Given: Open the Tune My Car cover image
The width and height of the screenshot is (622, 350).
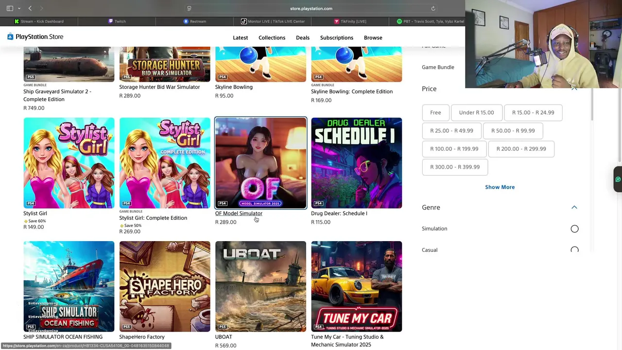Looking at the screenshot, I should click(x=357, y=286).
